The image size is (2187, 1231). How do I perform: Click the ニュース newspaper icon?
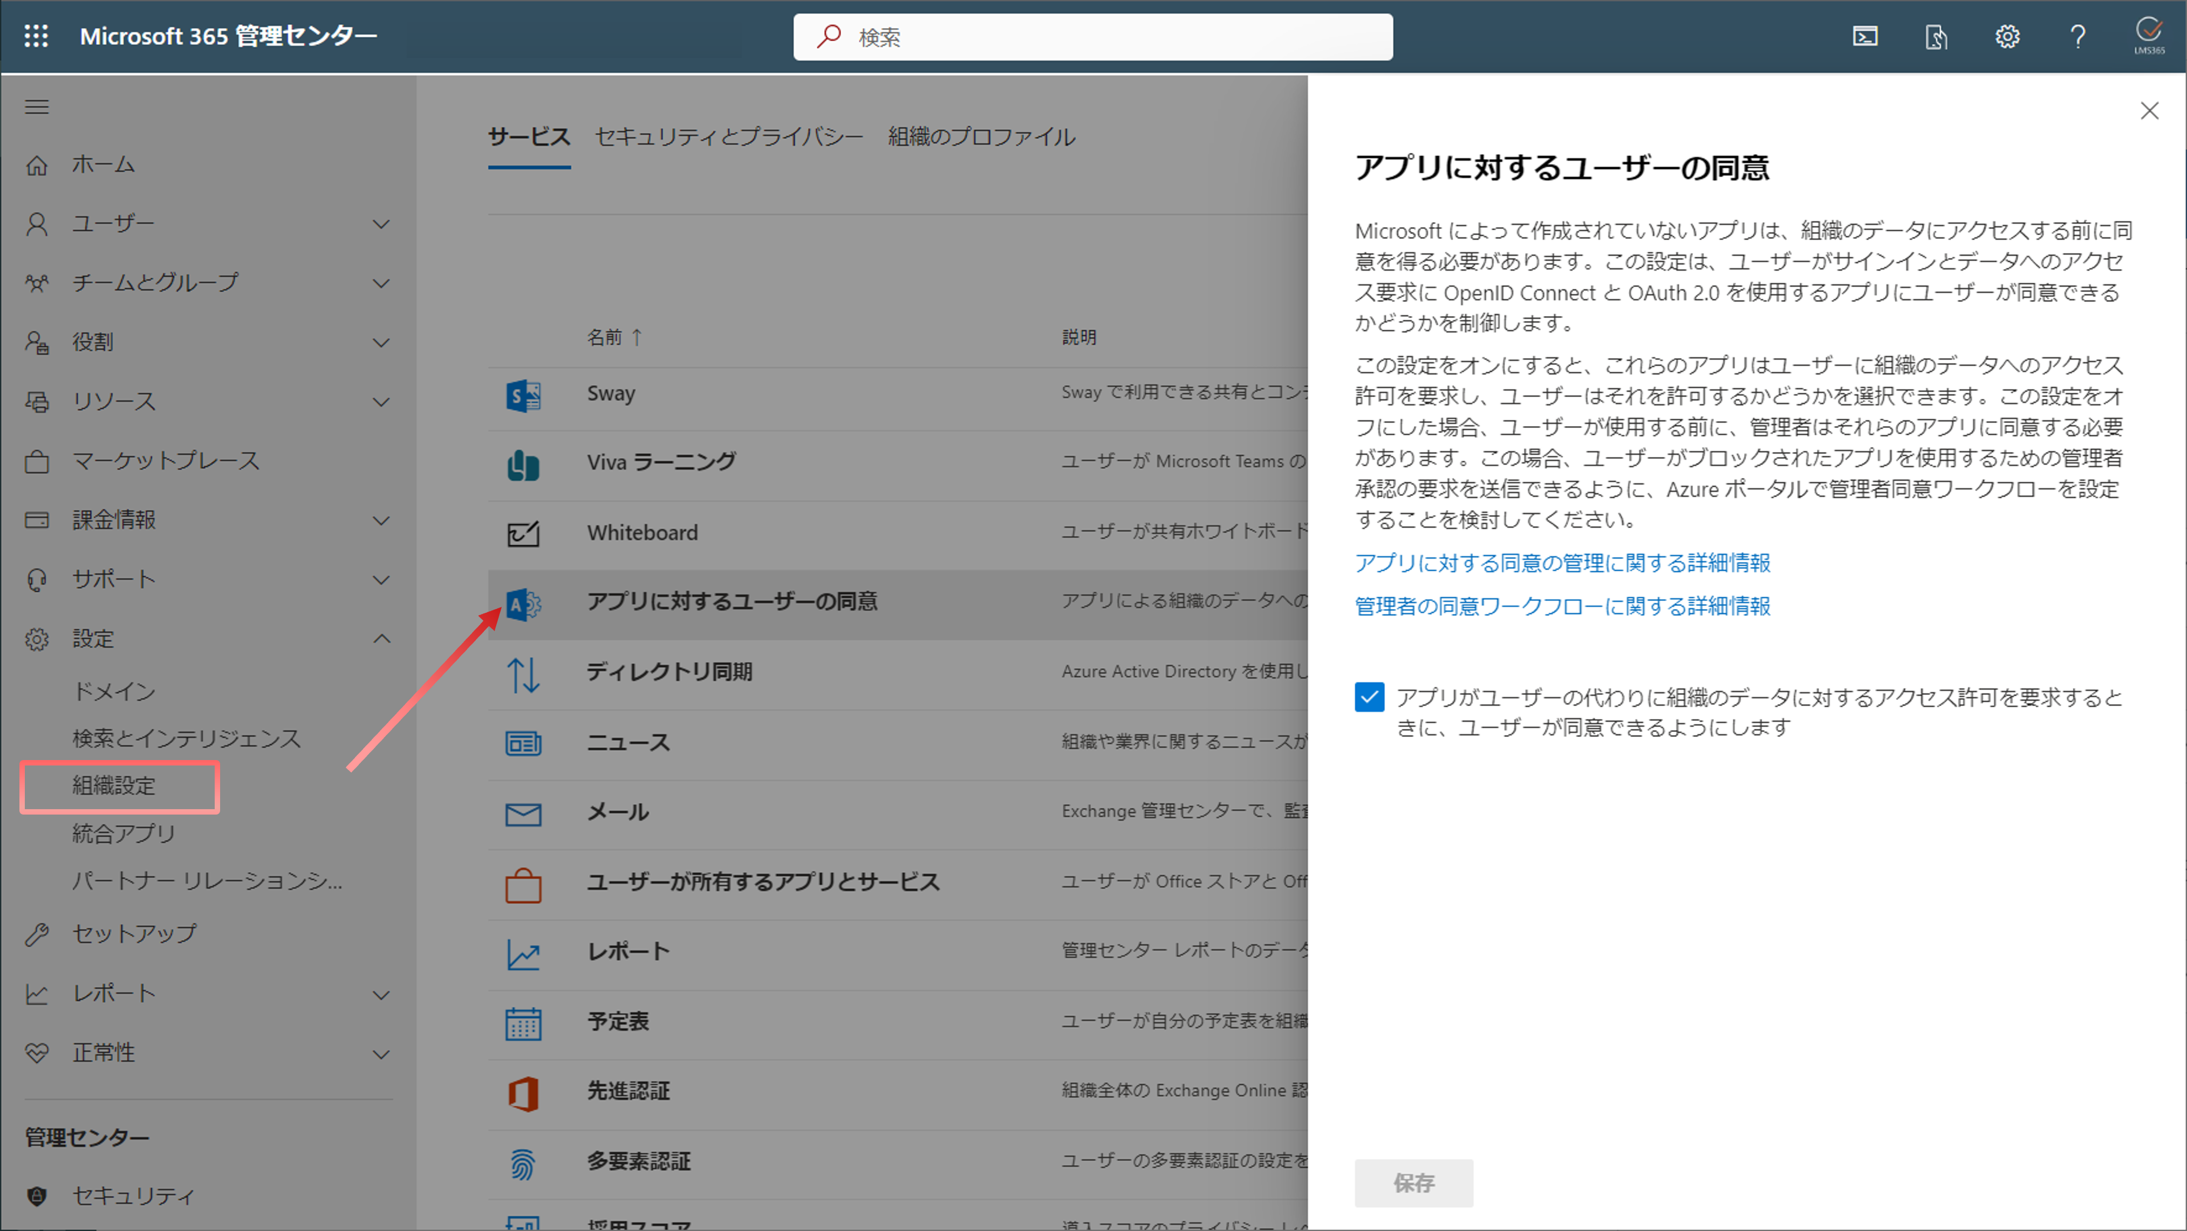click(x=523, y=744)
